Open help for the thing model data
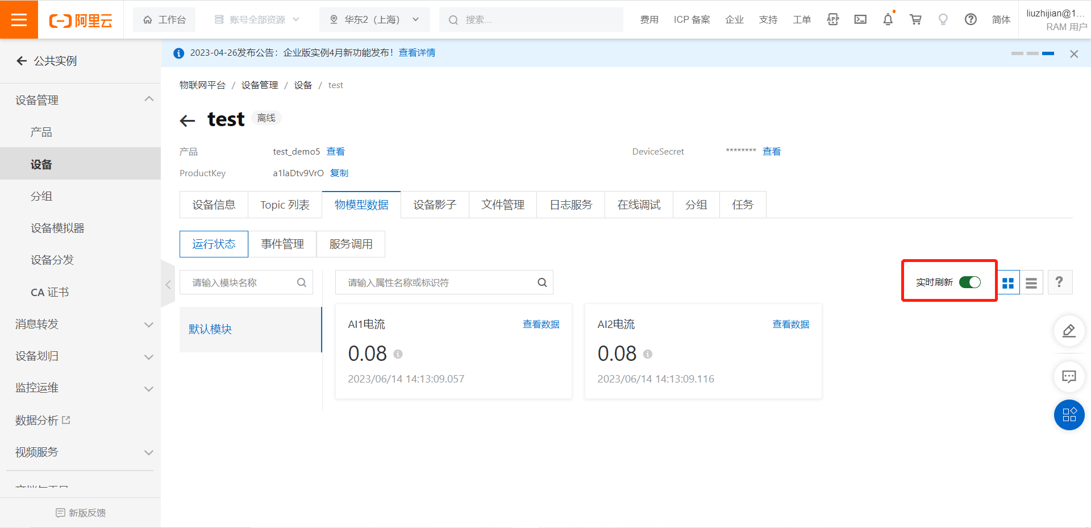Viewport: 1091px width, 528px height. pyautogui.click(x=1059, y=282)
